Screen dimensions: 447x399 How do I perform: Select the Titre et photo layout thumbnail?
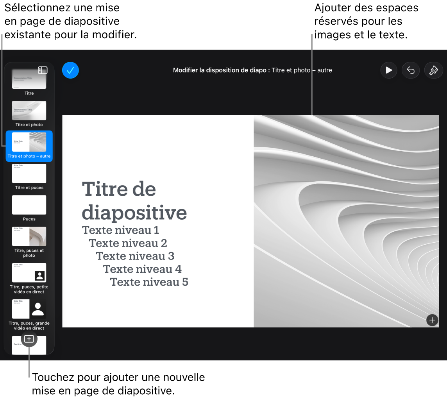pyautogui.click(x=29, y=111)
